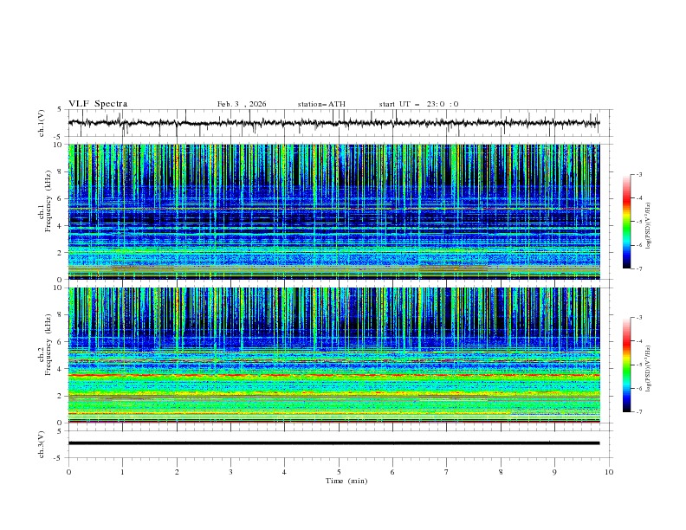Image resolution: width=686 pixels, height=530 pixels.
Task: Click the log(PSD) label beside ch.2 colorbar
Action: coord(649,368)
